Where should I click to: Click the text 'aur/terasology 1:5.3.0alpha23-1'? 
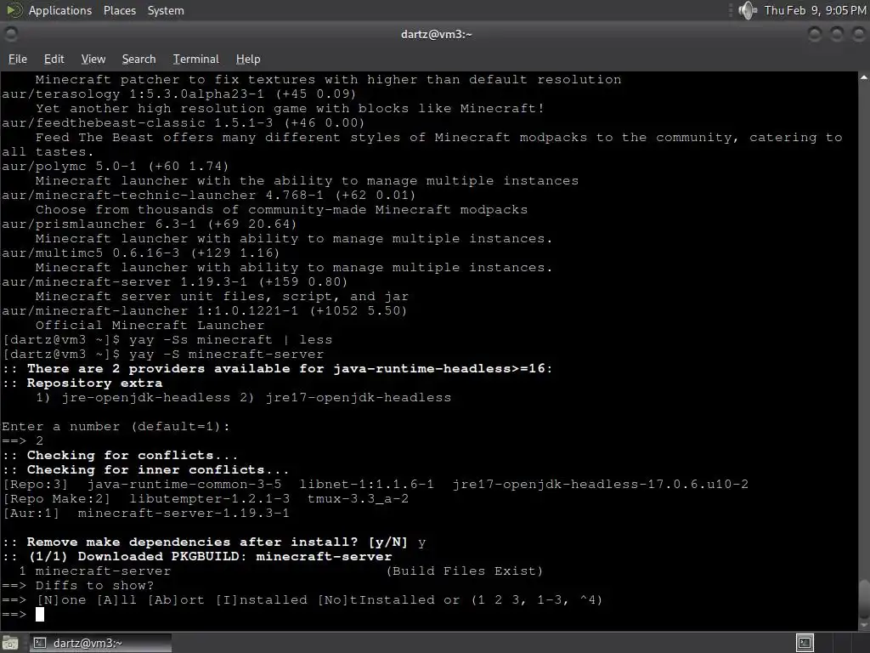(133, 94)
